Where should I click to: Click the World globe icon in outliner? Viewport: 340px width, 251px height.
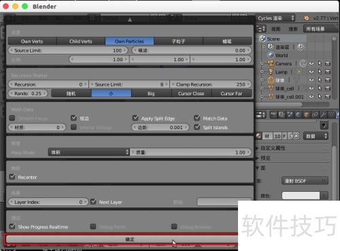[x=271, y=55]
